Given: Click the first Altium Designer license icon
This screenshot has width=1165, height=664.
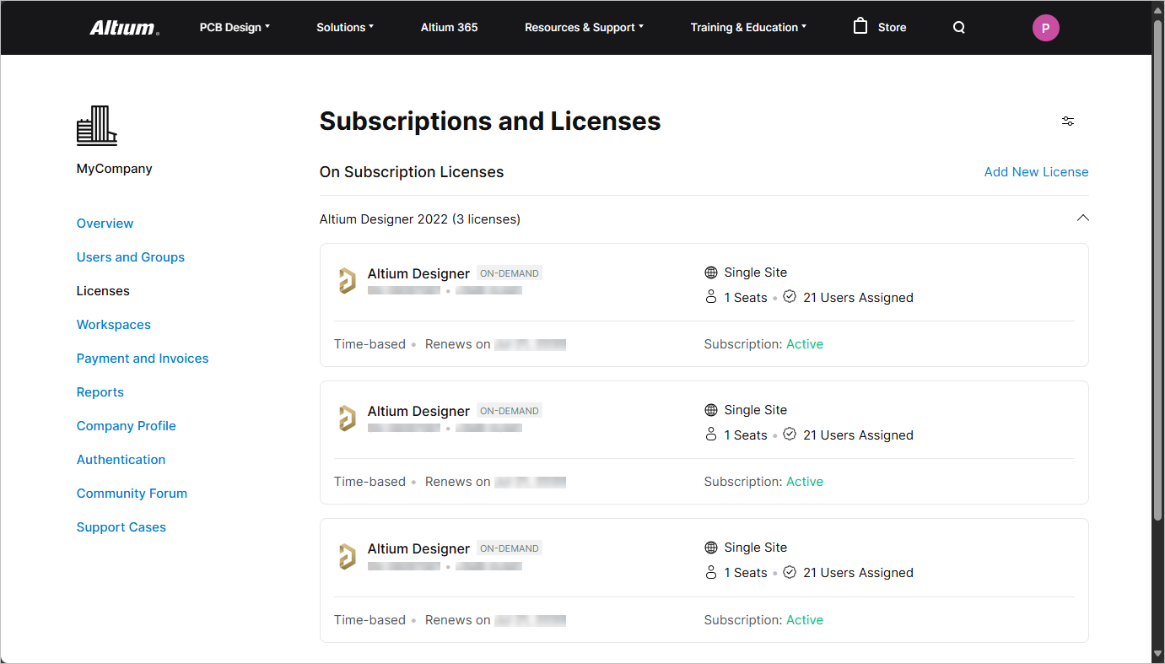Looking at the screenshot, I should 347,280.
